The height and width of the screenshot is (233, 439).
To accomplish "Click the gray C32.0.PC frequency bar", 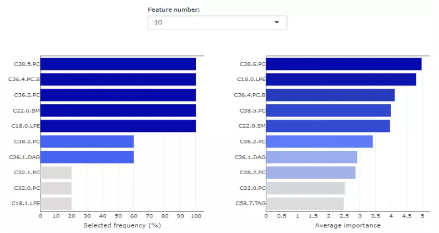I will [55, 188].
